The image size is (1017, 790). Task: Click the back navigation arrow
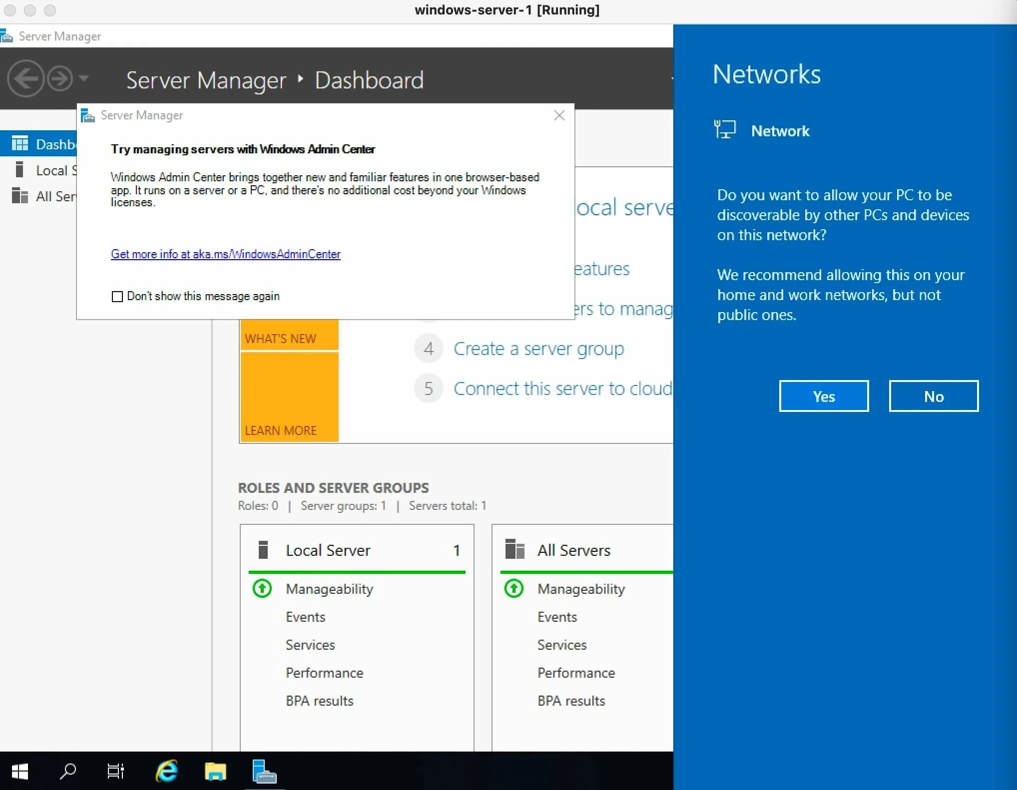[26, 79]
